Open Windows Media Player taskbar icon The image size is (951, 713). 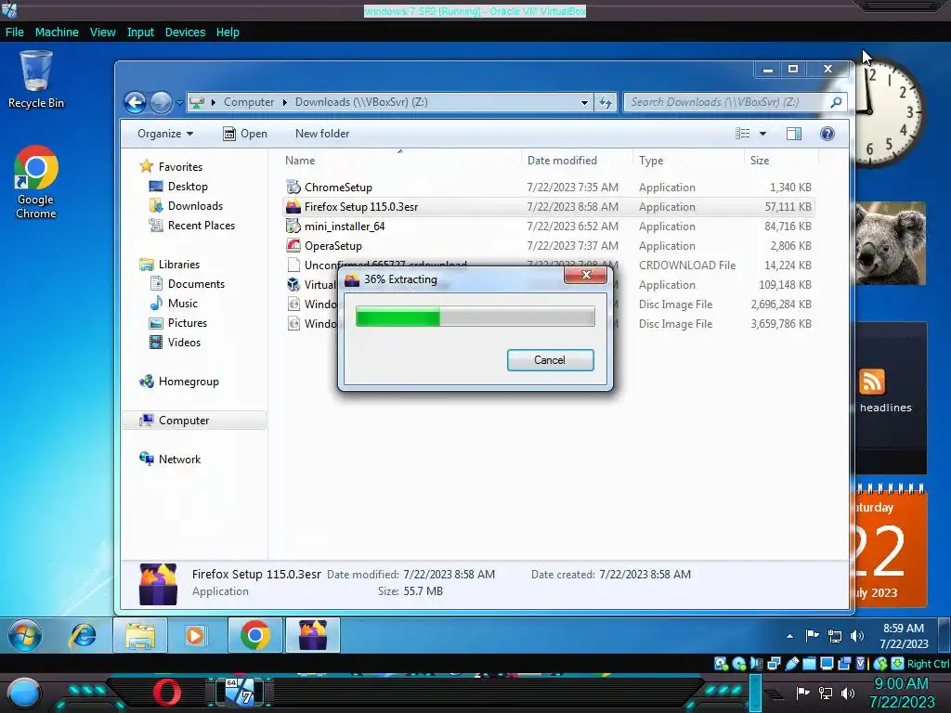[x=195, y=635]
